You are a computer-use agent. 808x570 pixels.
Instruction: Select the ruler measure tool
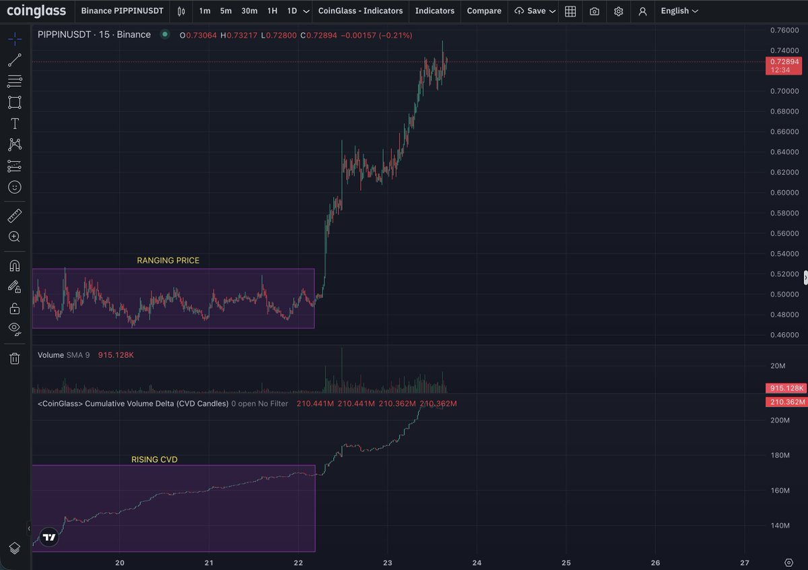pos(14,216)
